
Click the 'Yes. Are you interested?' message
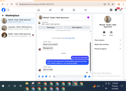[x=80, y=57]
